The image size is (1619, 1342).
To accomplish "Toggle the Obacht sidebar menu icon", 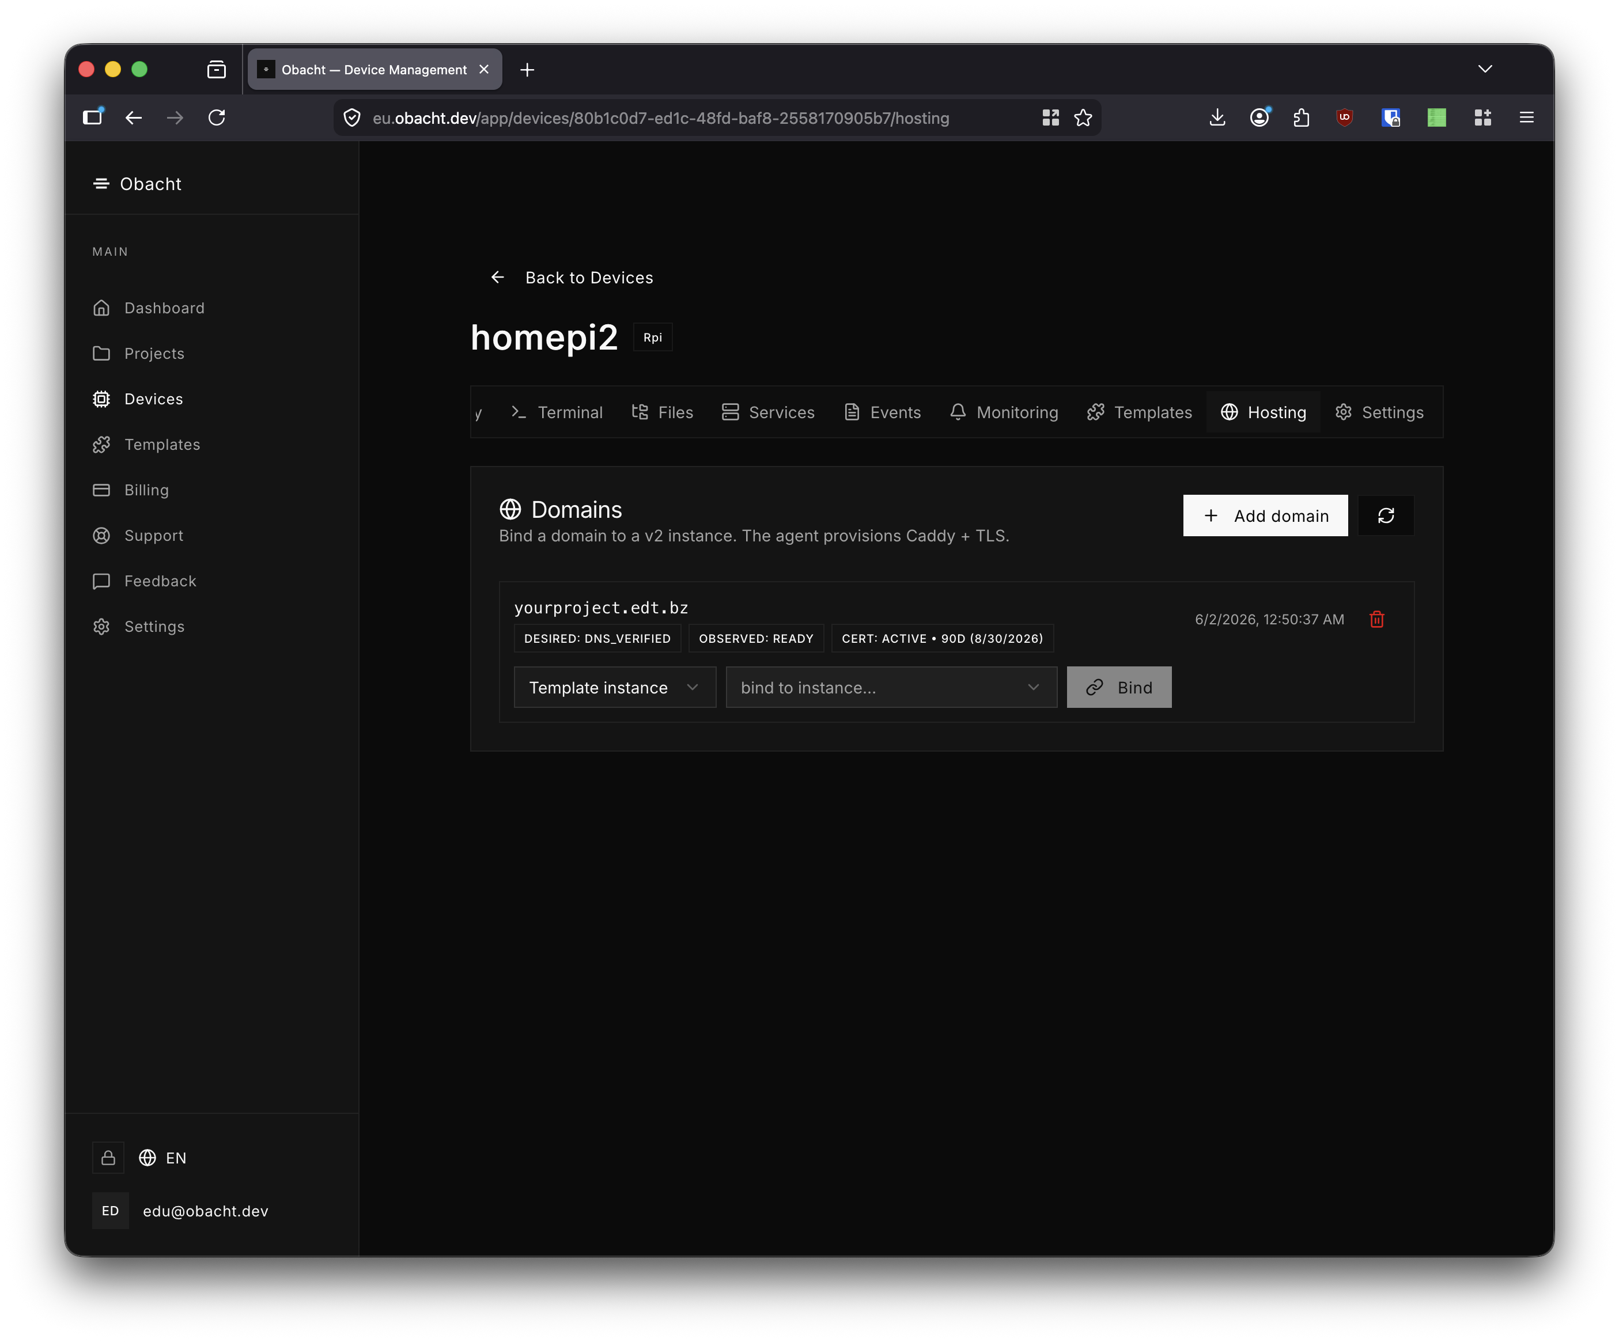I will tap(101, 184).
